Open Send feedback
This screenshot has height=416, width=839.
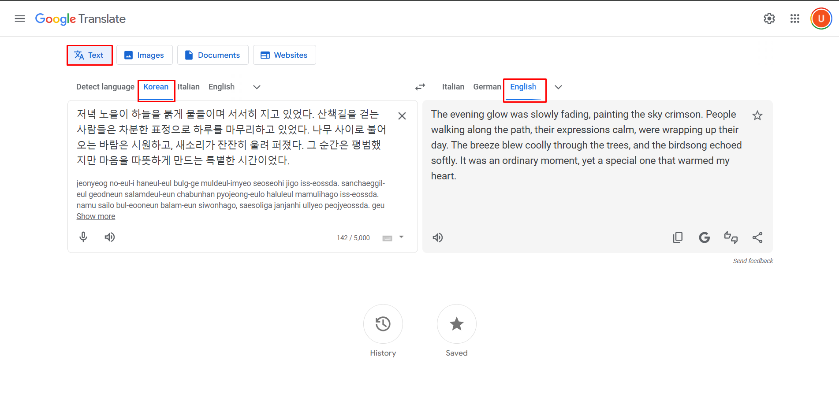point(753,260)
